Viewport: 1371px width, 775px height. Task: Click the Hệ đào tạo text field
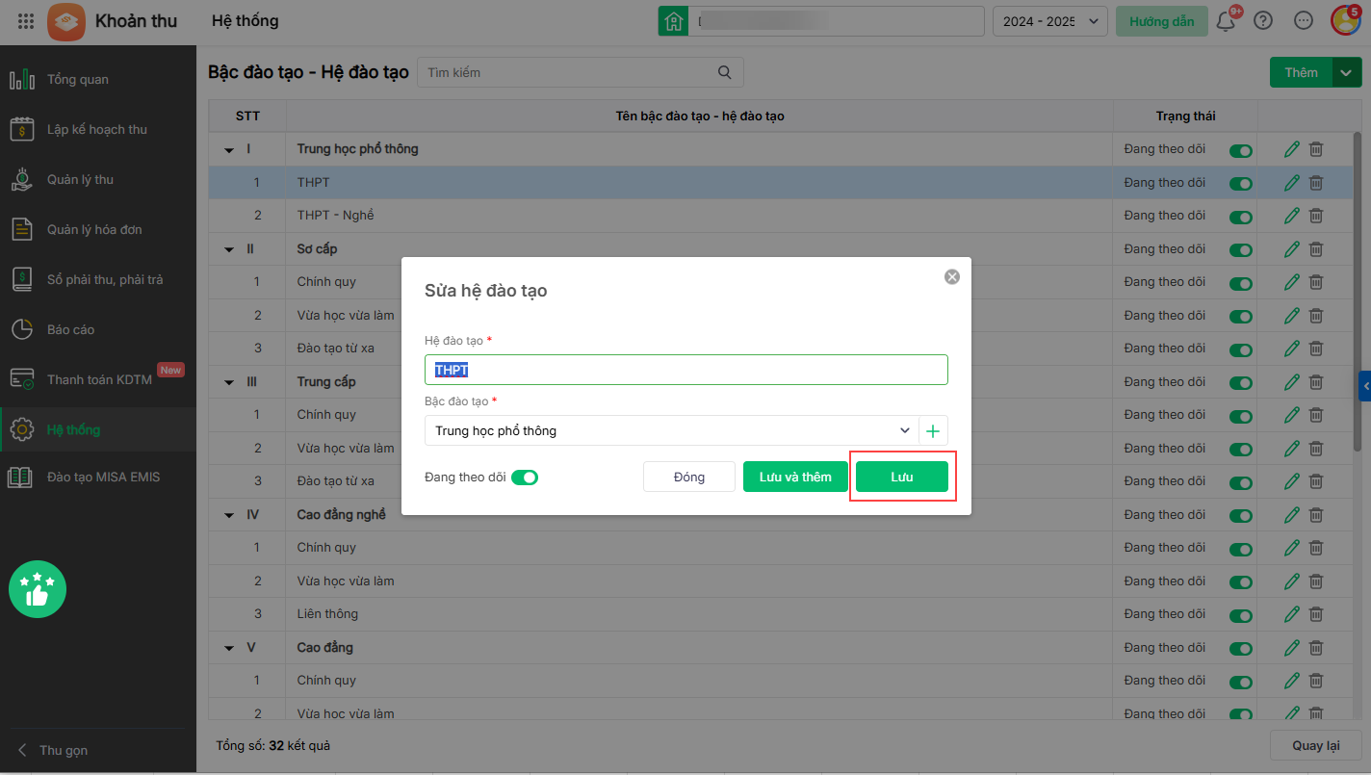[685, 370]
